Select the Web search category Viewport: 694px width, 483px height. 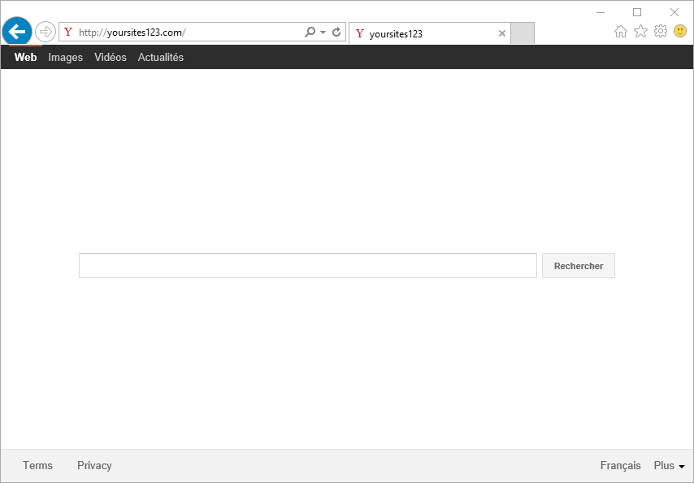[26, 57]
